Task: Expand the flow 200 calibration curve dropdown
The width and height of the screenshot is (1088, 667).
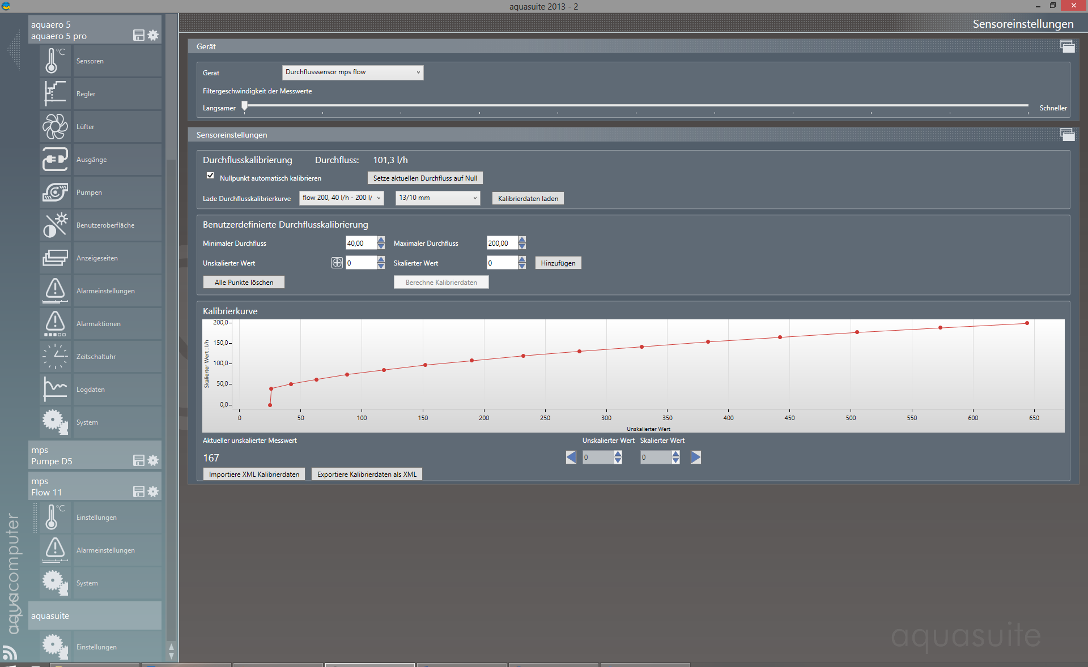Action: pyautogui.click(x=341, y=198)
